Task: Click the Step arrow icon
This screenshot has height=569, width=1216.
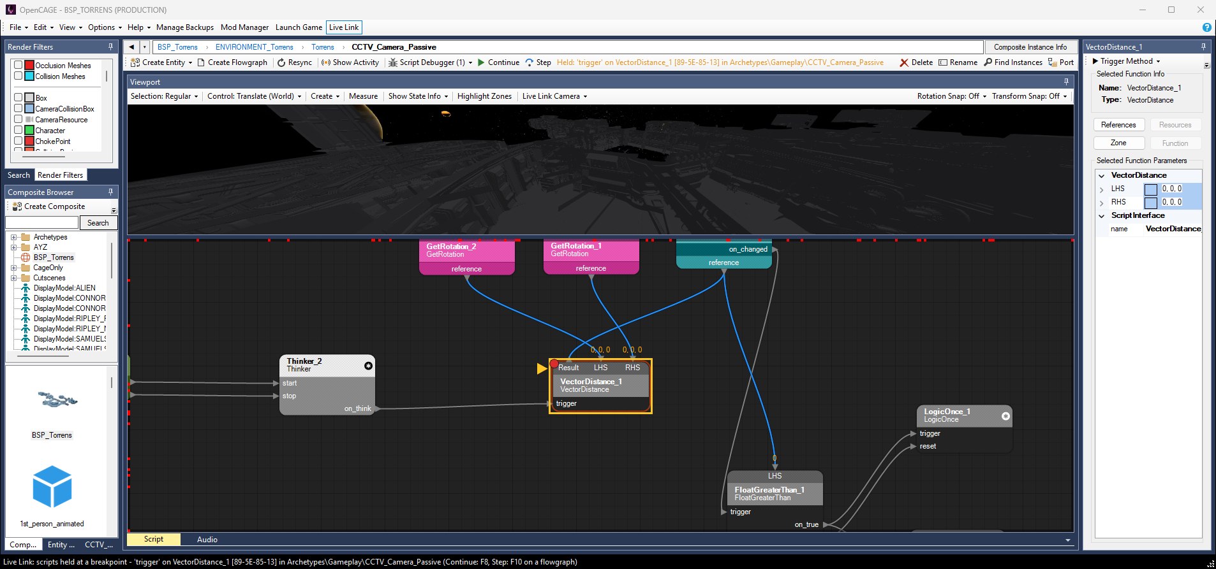Action: pyautogui.click(x=530, y=62)
